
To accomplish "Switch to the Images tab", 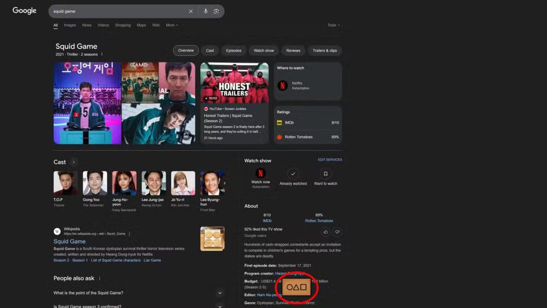I will [70, 25].
